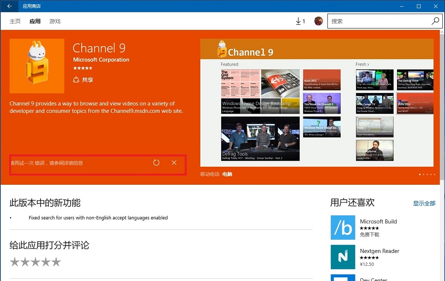Switch to the 游戏 tab
The height and width of the screenshot is (281, 445).
pos(55,21)
